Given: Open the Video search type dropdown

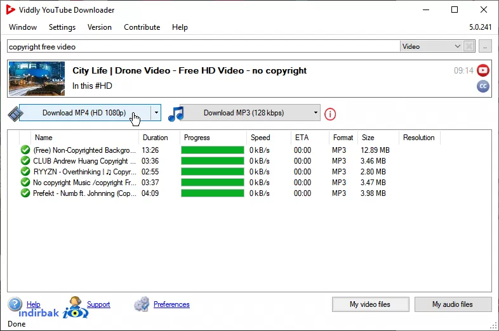Looking at the screenshot, I should [431, 46].
